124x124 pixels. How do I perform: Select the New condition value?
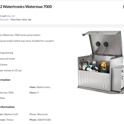[x=2, y=98]
